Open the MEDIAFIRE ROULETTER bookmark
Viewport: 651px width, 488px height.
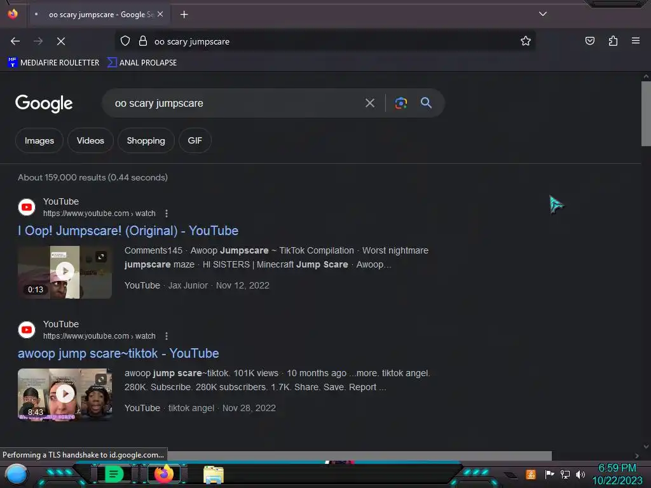[53, 63]
